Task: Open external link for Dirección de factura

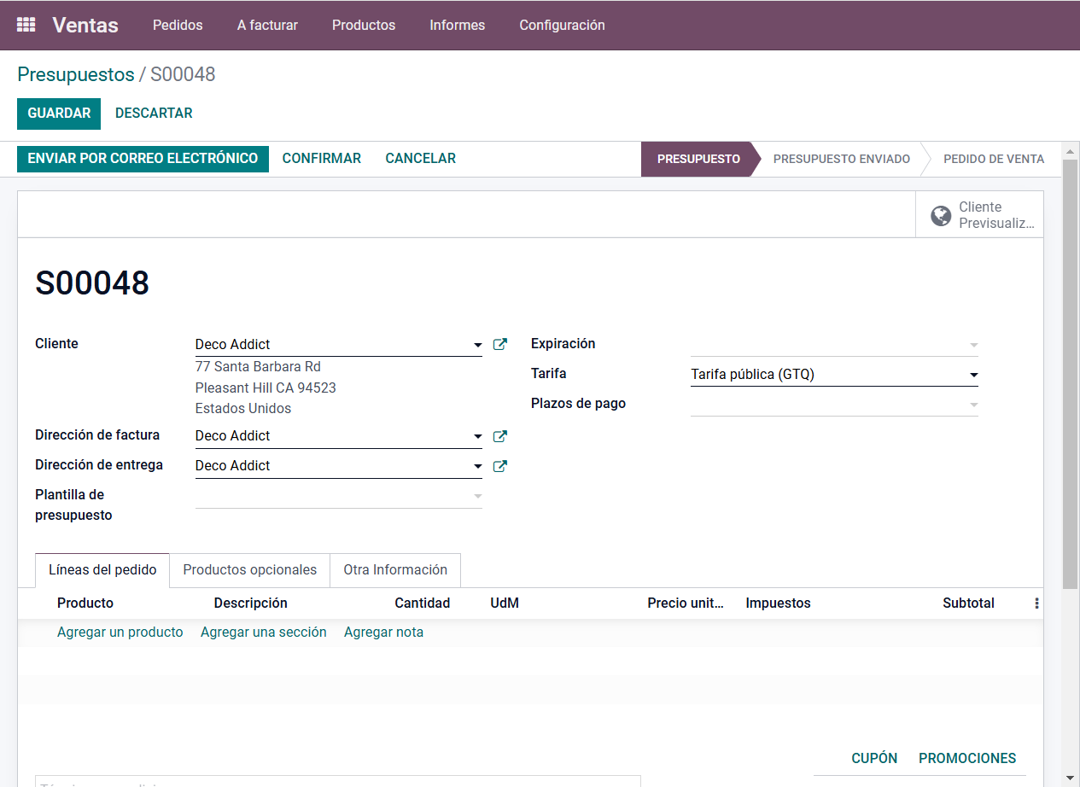Action: coord(500,436)
